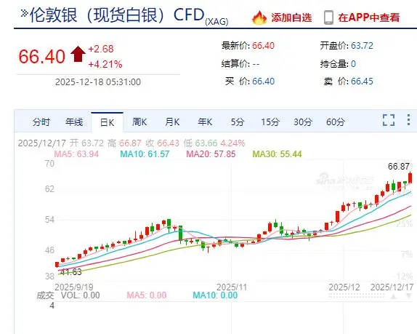The height and width of the screenshot is (334, 417).
Task: Click the 41.63 low price label
Action: [70, 272]
